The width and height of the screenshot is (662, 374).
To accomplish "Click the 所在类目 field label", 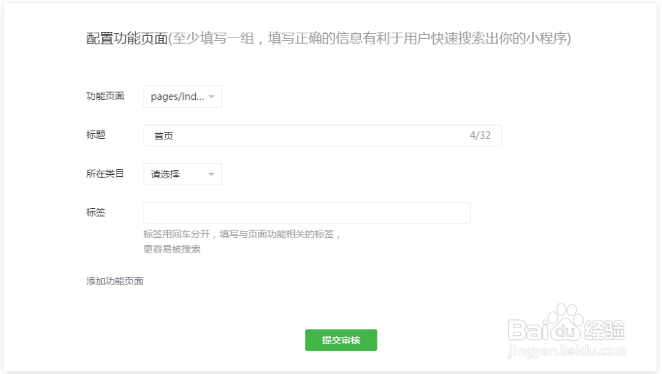I will (x=105, y=174).
